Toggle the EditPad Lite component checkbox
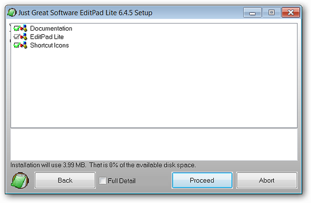The width and height of the screenshot is (311, 203). click(x=17, y=37)
